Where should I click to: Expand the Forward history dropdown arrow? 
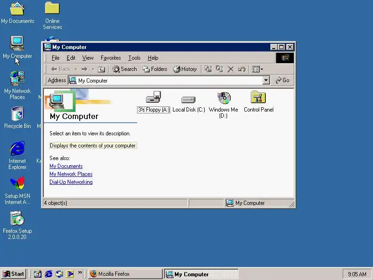coord(93,69)
